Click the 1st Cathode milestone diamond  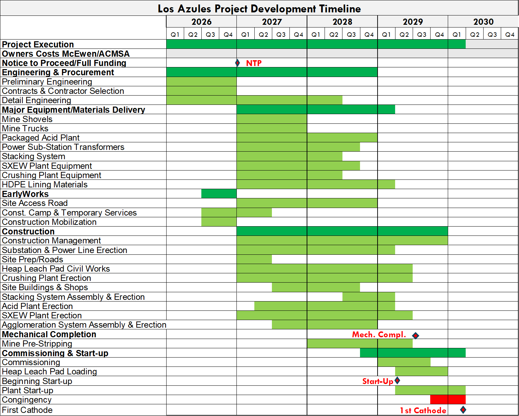[463, 409]
